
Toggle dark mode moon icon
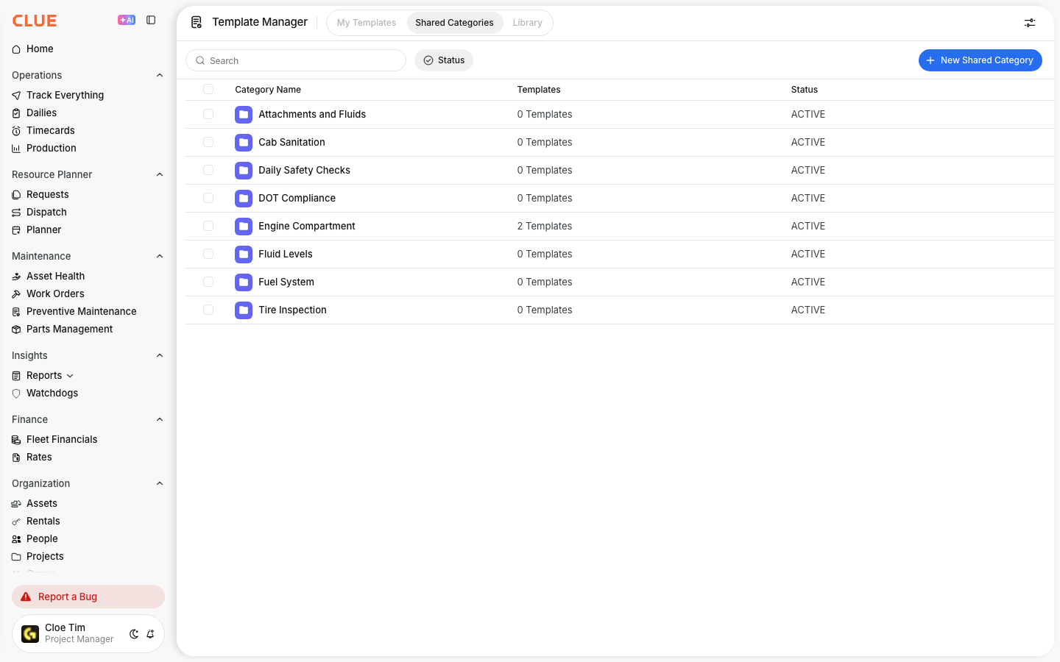click(x=134, y=634)
